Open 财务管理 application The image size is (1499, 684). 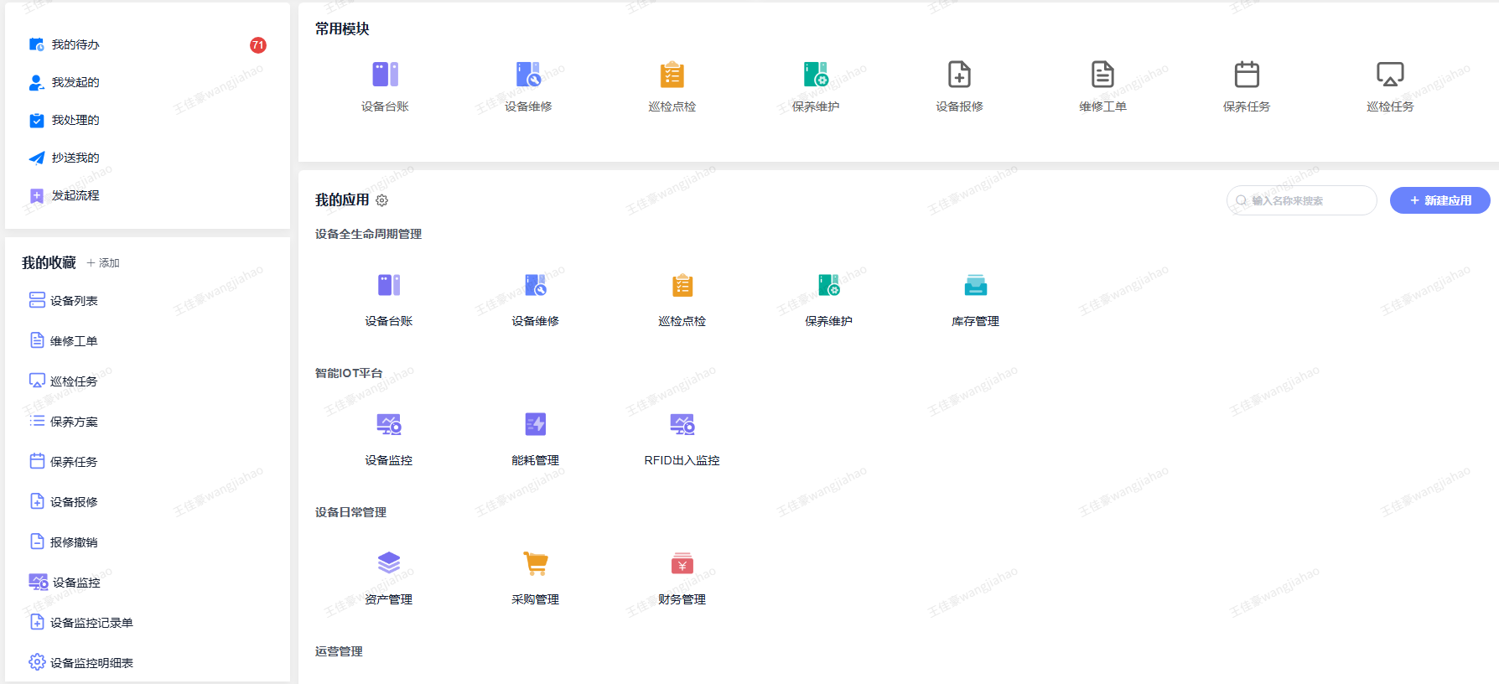[x=682, y=564]
